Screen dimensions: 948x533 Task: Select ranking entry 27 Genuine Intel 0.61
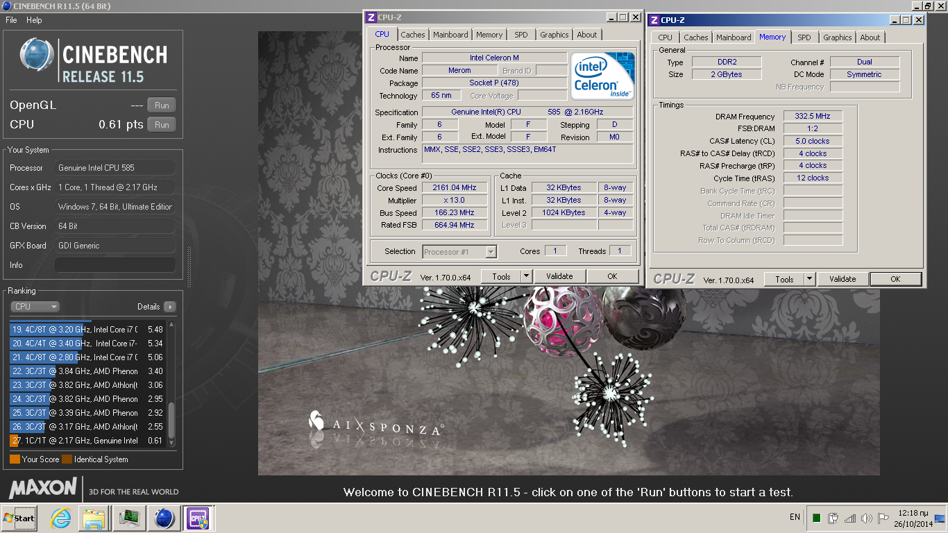coord(87,441)
